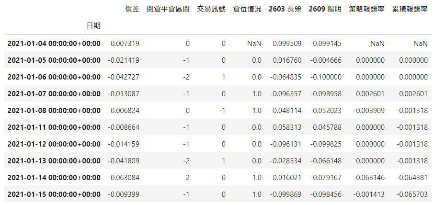This screenshot has height=205, width=434.
Task: Click 2603 長榮 value -0.064835
Action: (x=286, y=77)
